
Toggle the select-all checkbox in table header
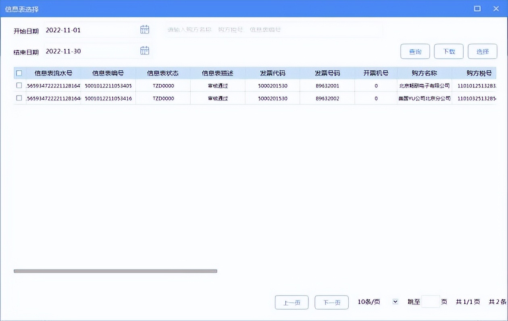(19, 73)
